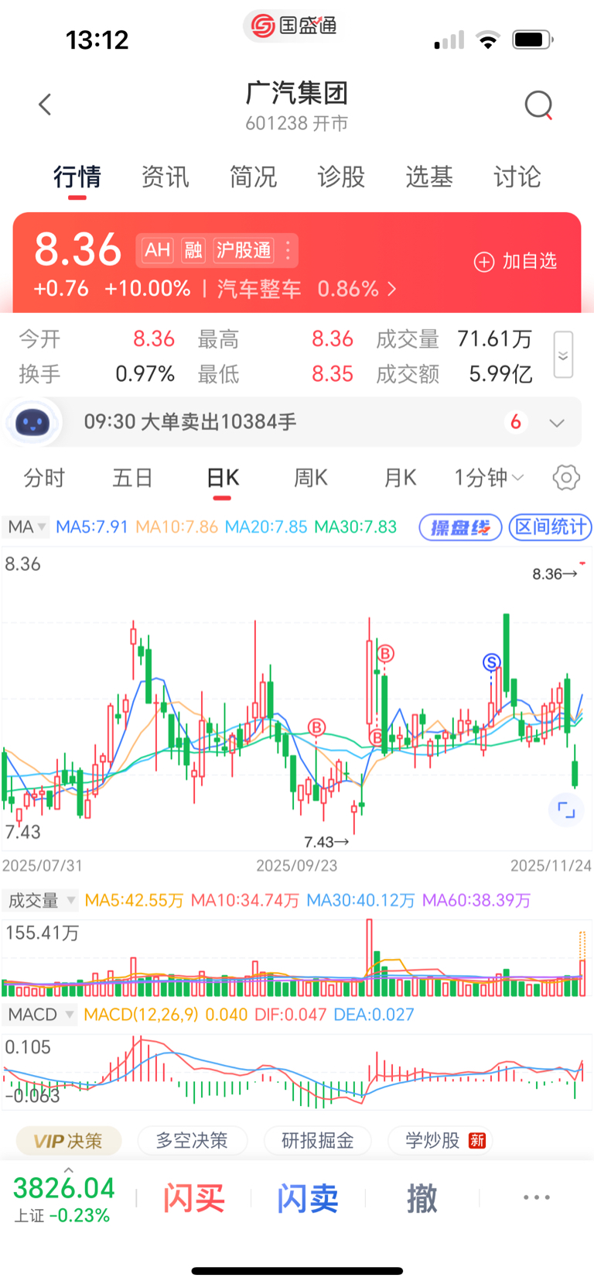Tap the MA30:7.83 value

(x=355, y=527)
